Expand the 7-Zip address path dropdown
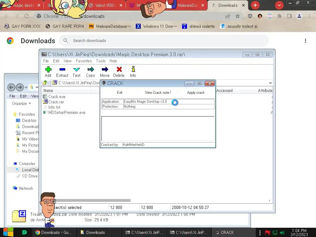This screenshot has width=316, height=237. [x=270, y=83]
